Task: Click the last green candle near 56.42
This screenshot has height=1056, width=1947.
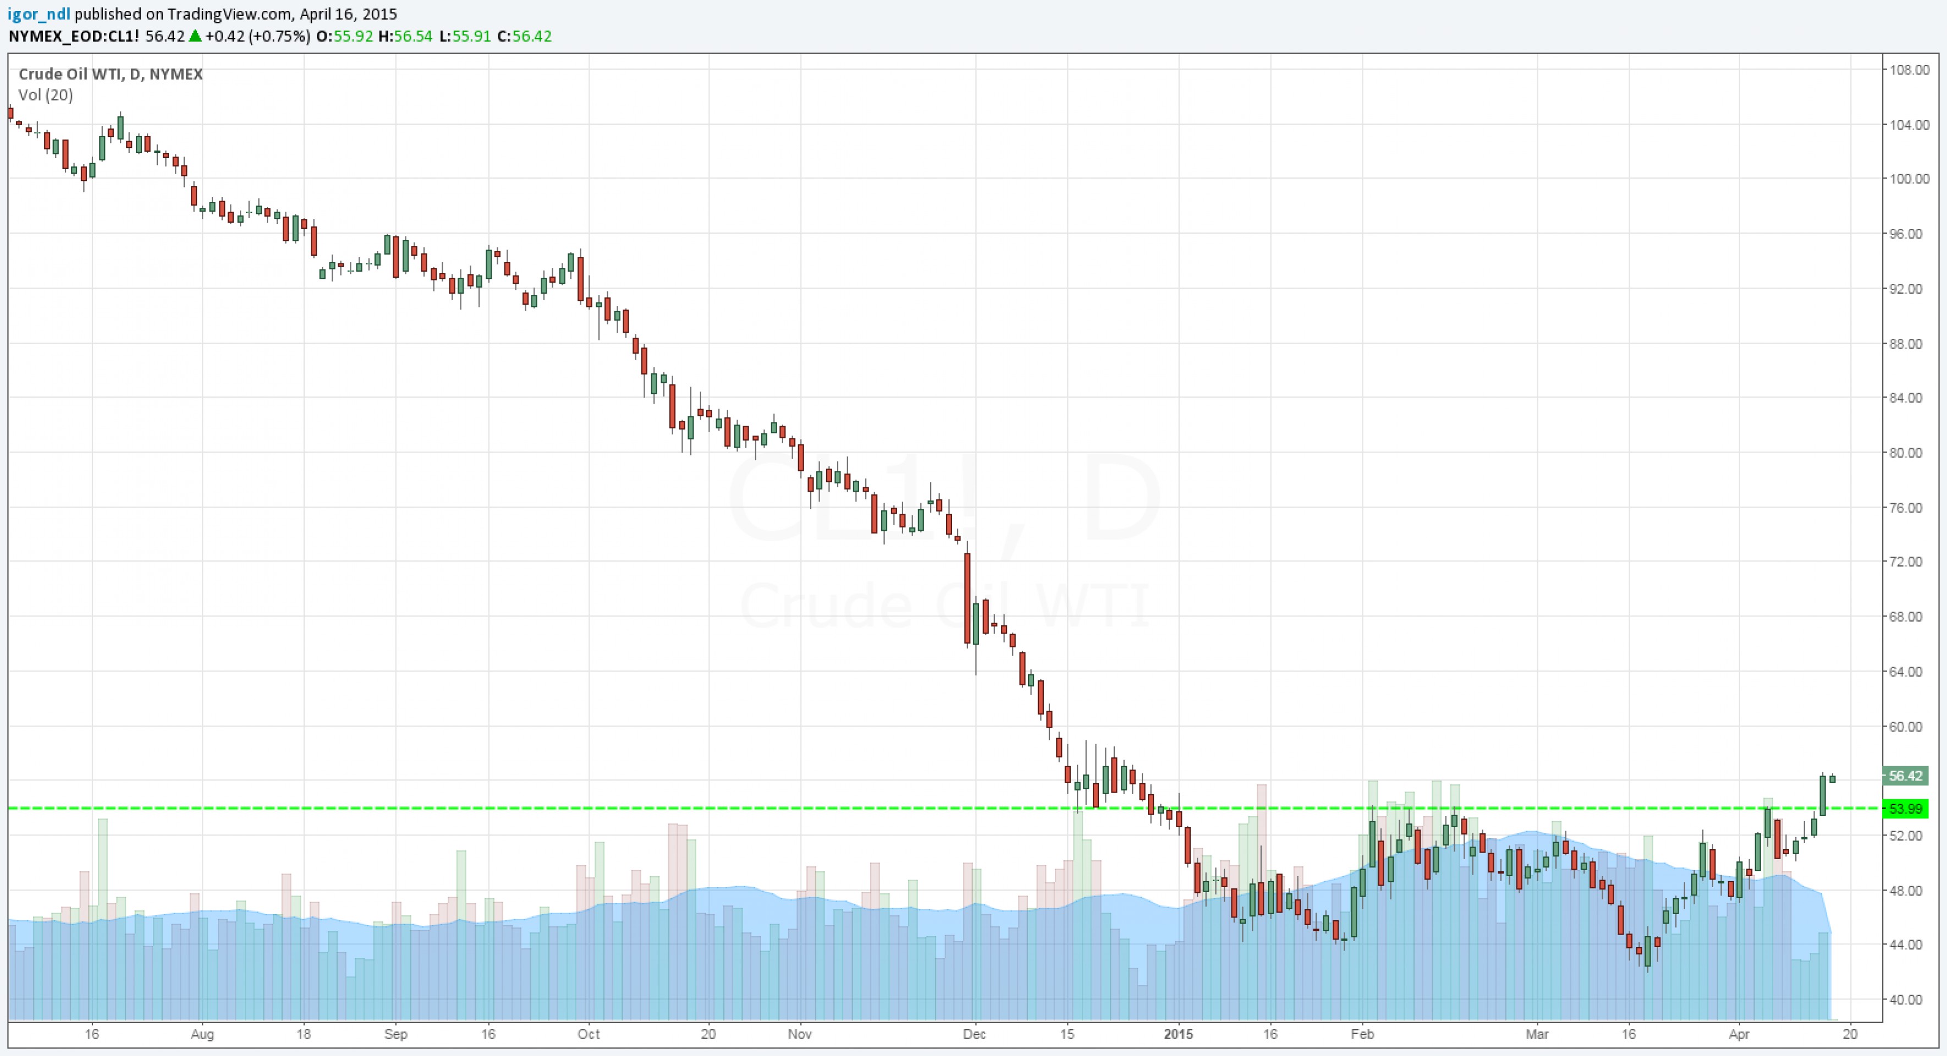Action: [1832, 779]
